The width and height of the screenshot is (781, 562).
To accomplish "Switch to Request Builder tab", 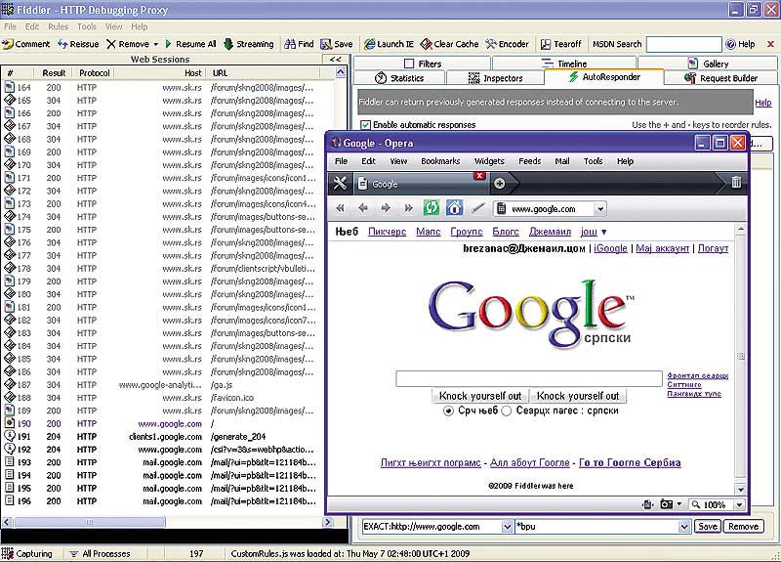I will tap(720, 78).
